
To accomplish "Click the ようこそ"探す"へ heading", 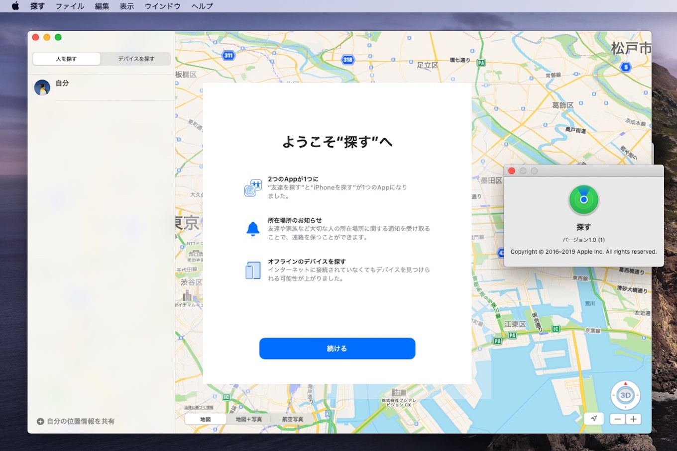I will 337,142.
